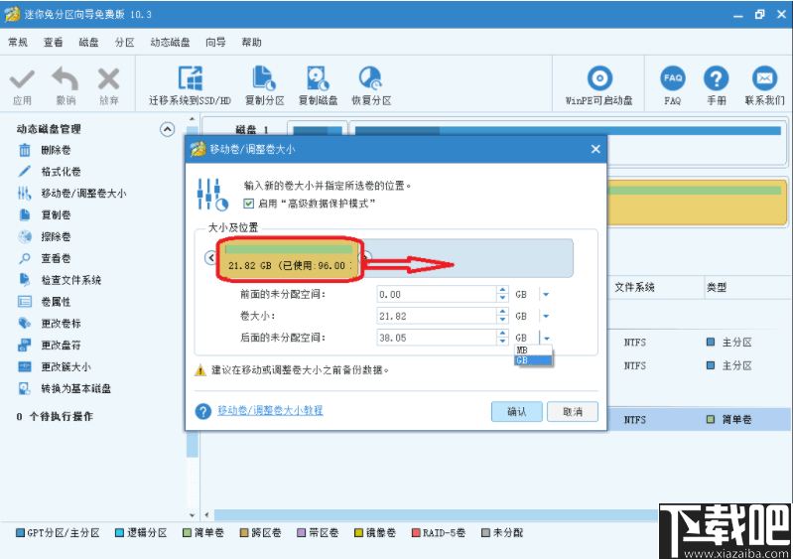Click the unallocated space before (前面的未分配空间) field
Screen dimensions: 793x559
[437, 295]
